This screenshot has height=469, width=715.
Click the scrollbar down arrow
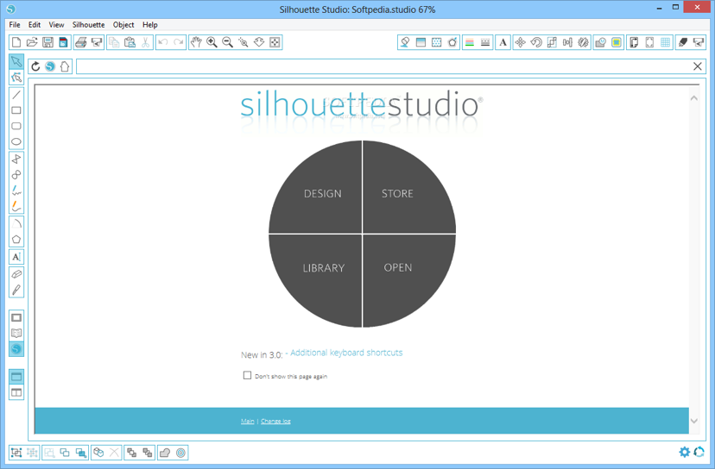[x=694, y=422]
